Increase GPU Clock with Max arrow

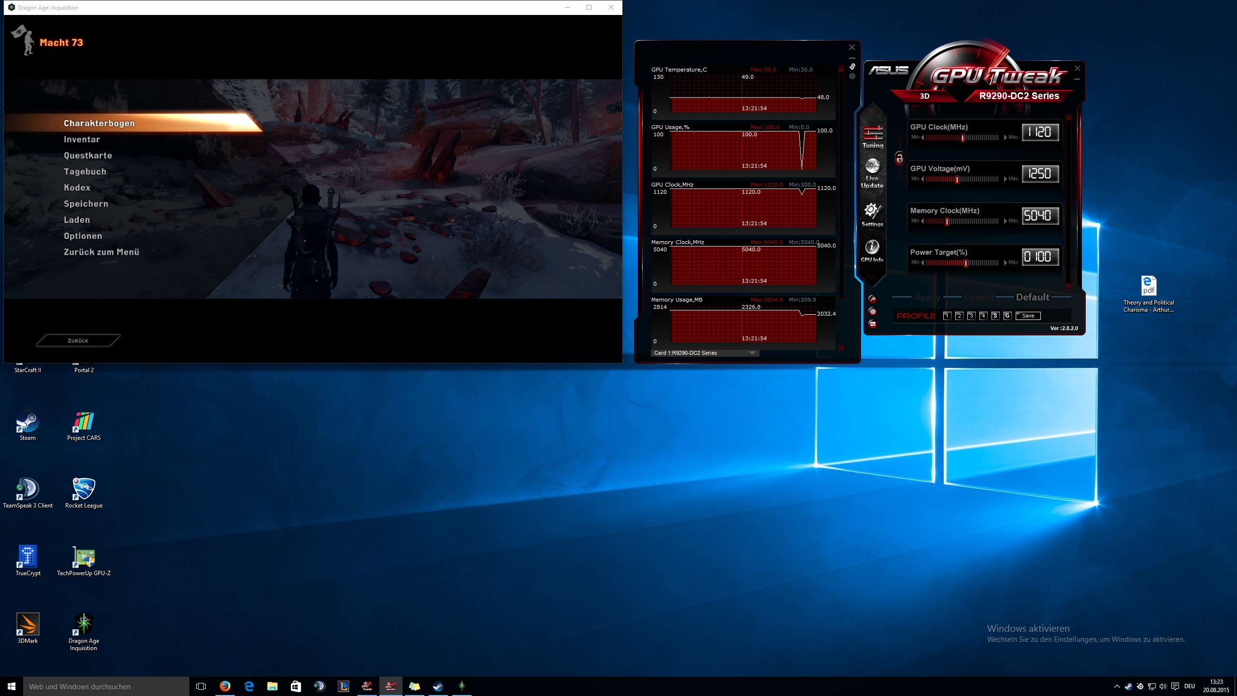1006,137
